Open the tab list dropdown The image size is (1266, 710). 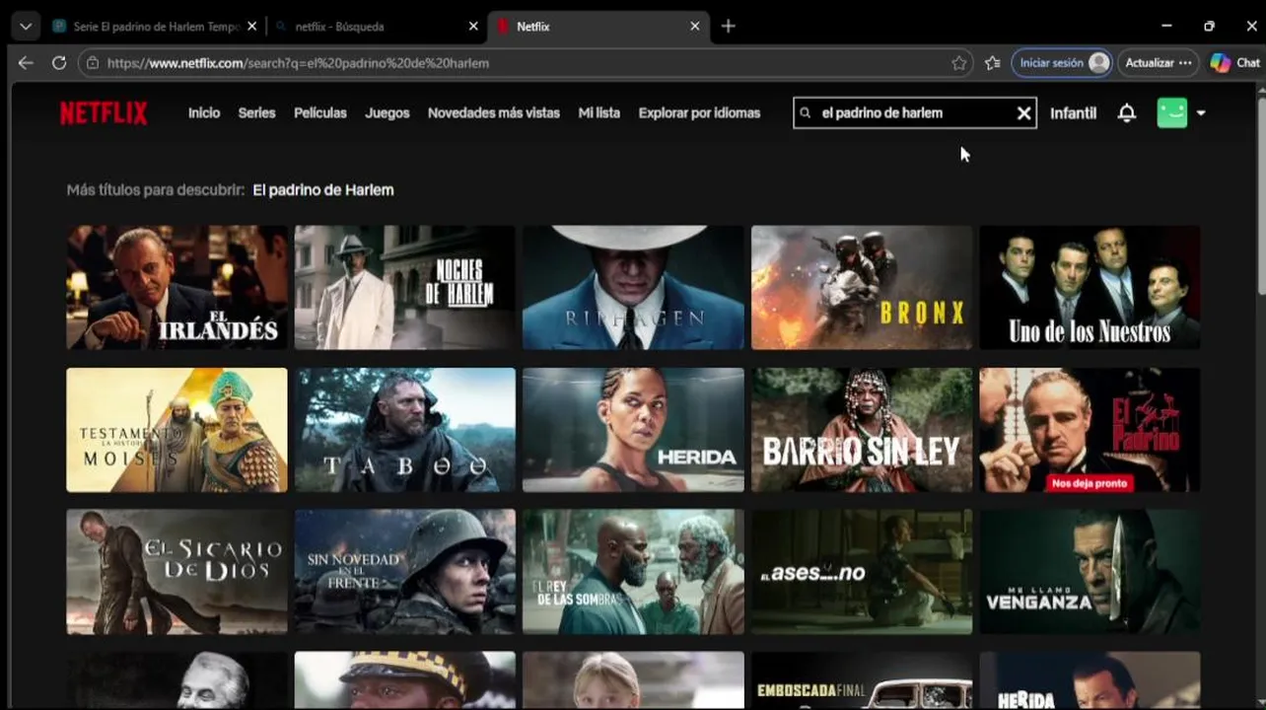[x=25, y=27]
